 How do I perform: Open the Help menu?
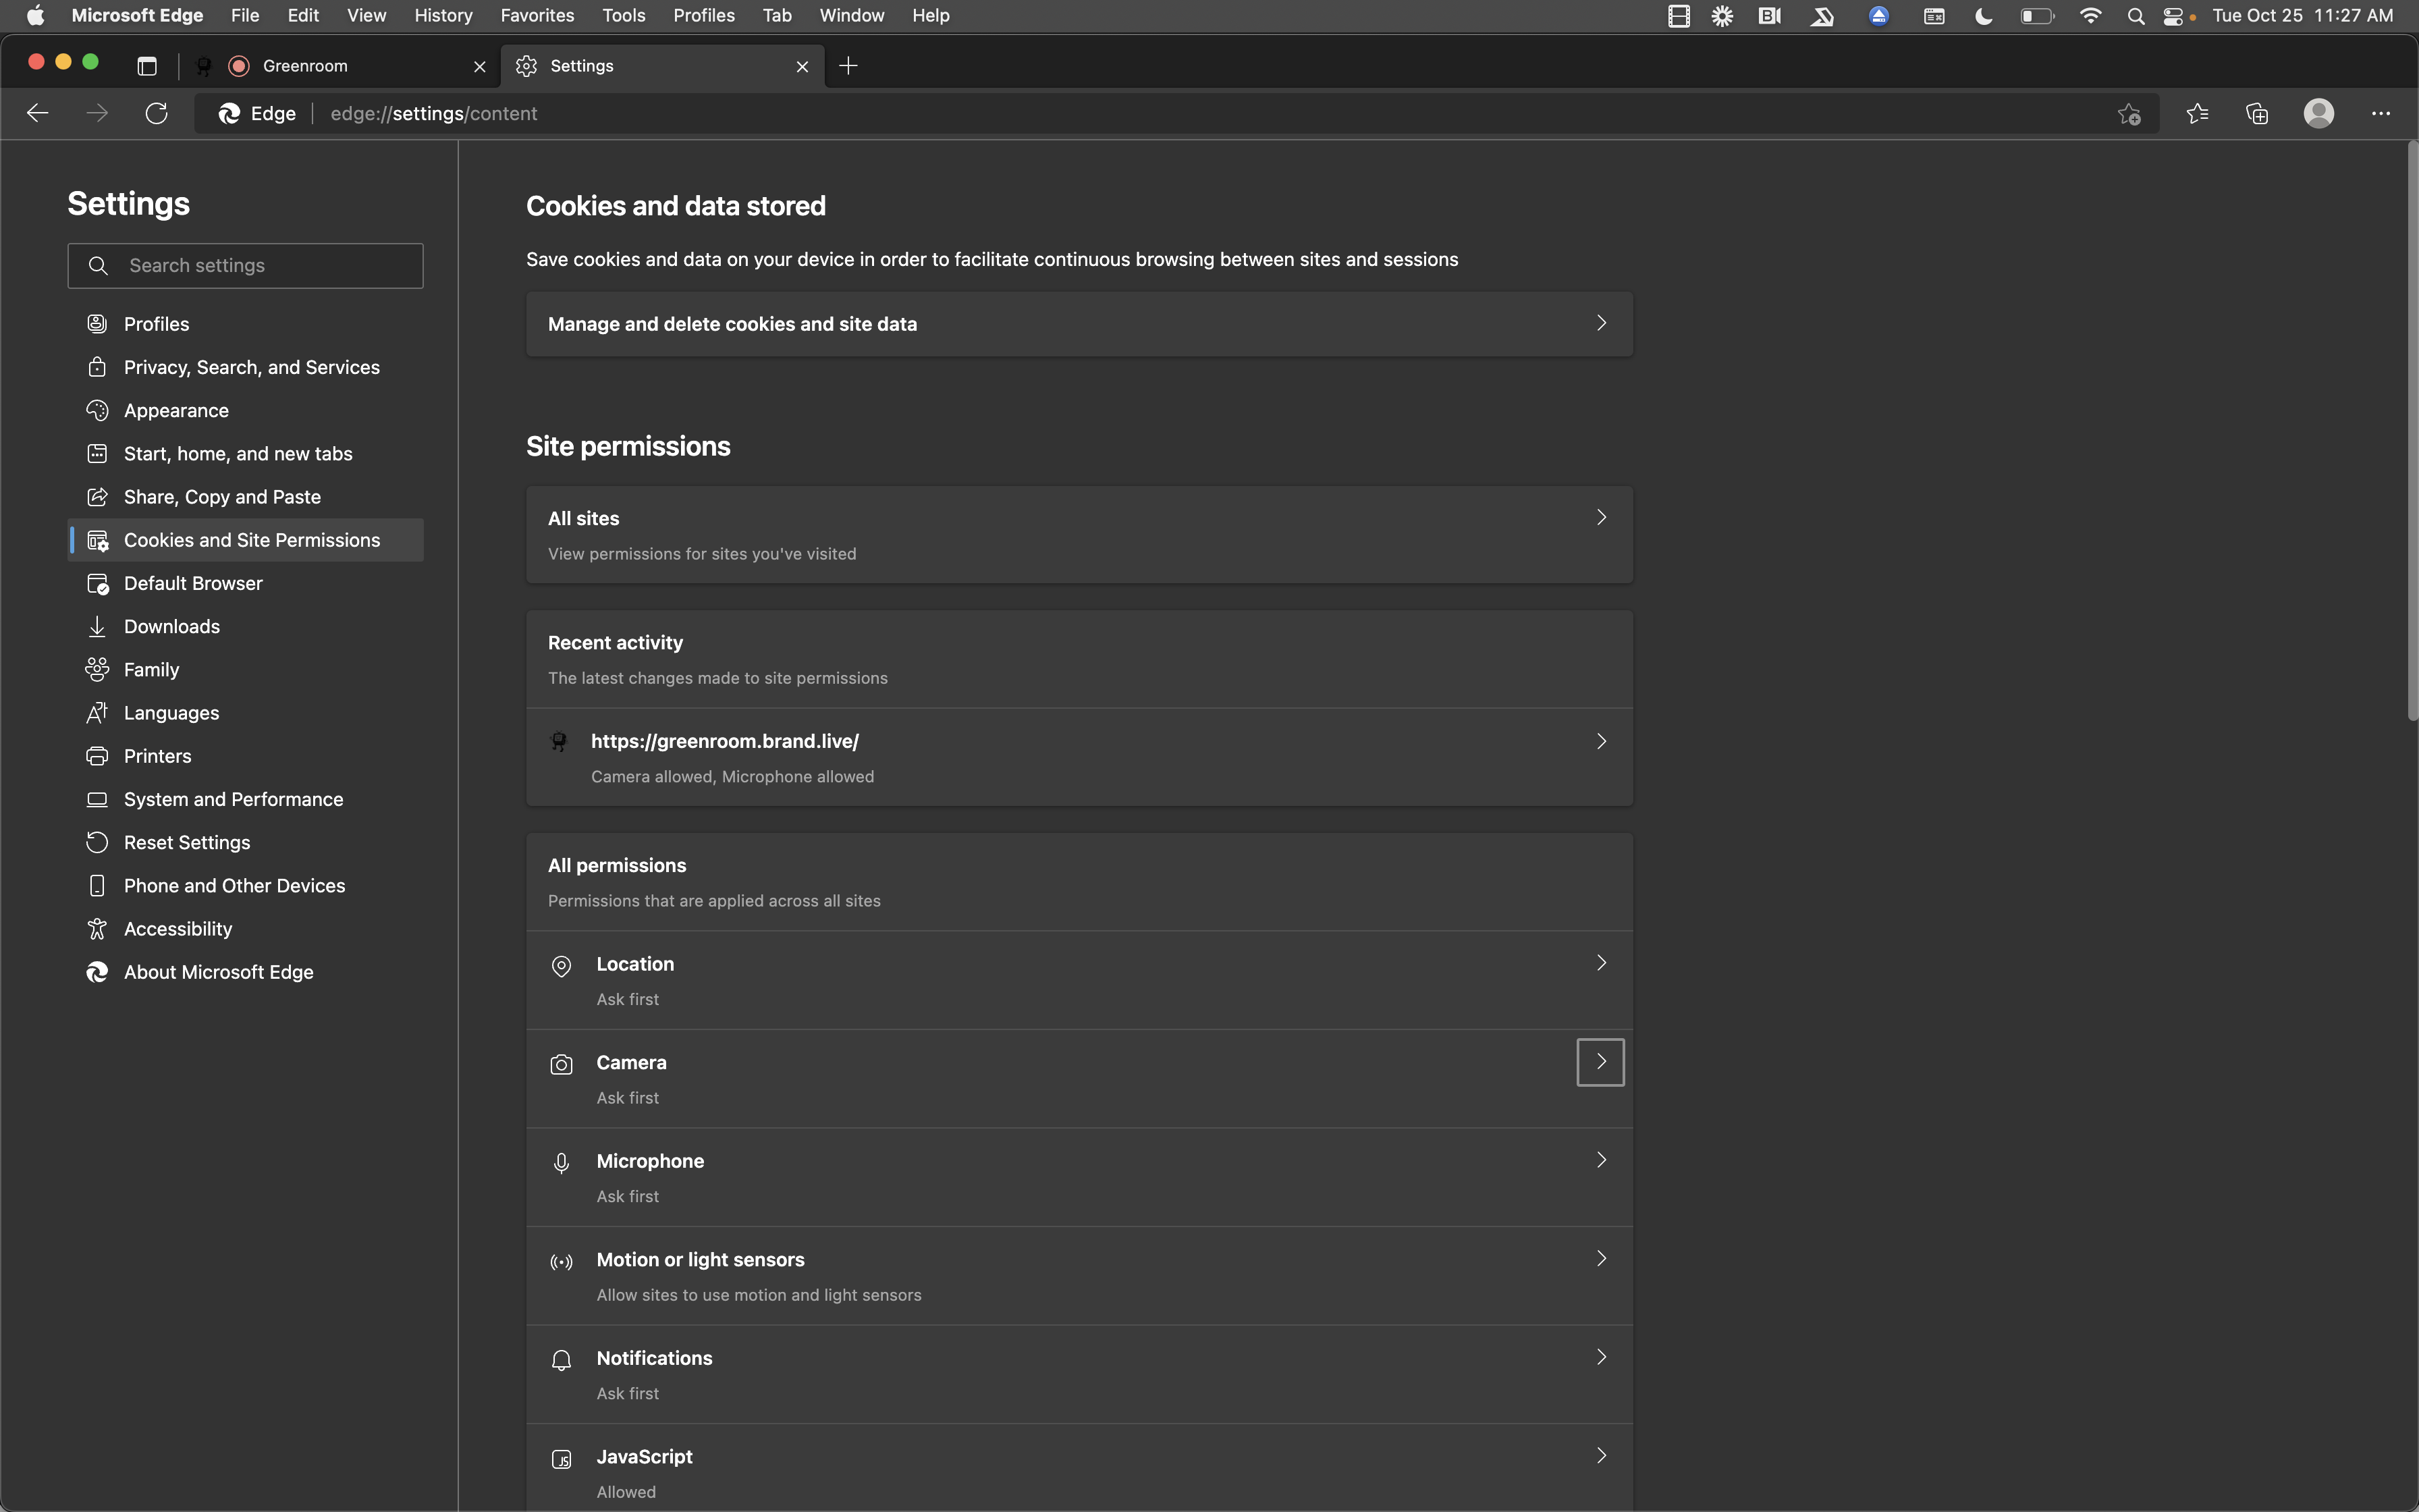pyautogui.click(x=931, y=16)
